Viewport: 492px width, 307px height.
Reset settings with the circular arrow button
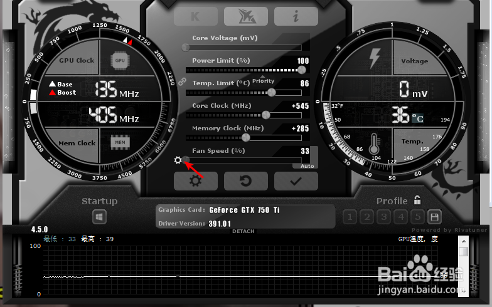tap(246, 181)
